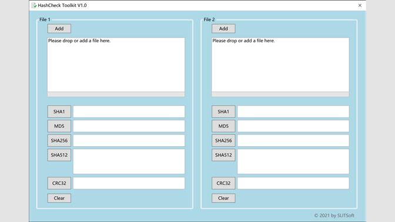Focus the File 2 SHA256 output field
This screenshot has width=395, height=222.
point(293,140)
